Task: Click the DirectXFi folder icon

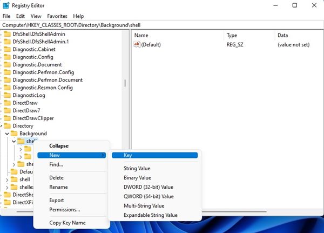Action: point(7,202)
